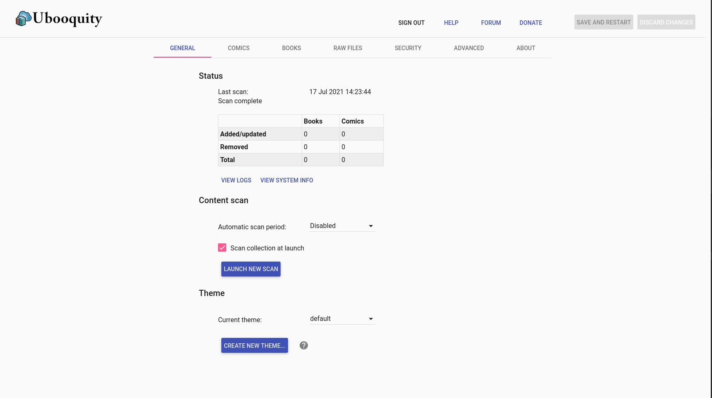Click the 'Added/updated' table row label
This screenshot has width=712, height=398.
click(243, 134)
